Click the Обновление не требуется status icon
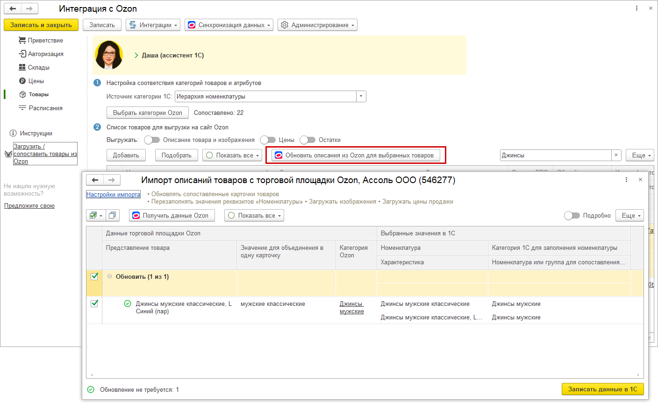 [91, 389]
